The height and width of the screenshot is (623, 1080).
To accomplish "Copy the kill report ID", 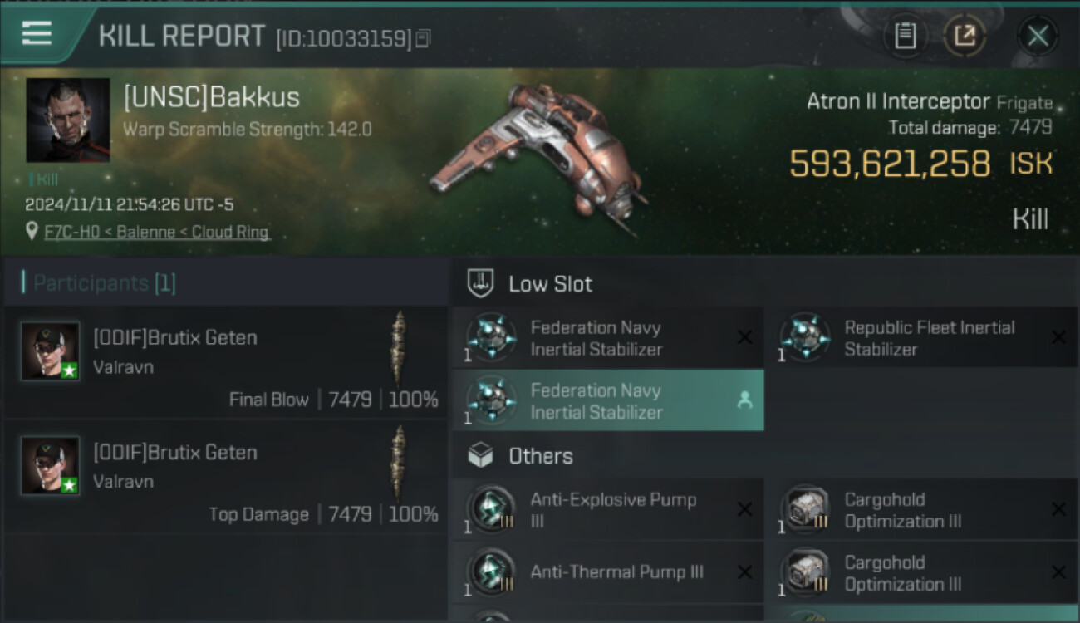I will tap(424, 38).
